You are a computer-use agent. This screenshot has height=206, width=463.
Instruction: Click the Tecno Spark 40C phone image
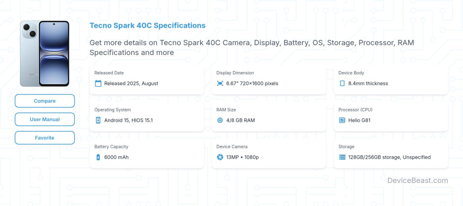(45, 53)
